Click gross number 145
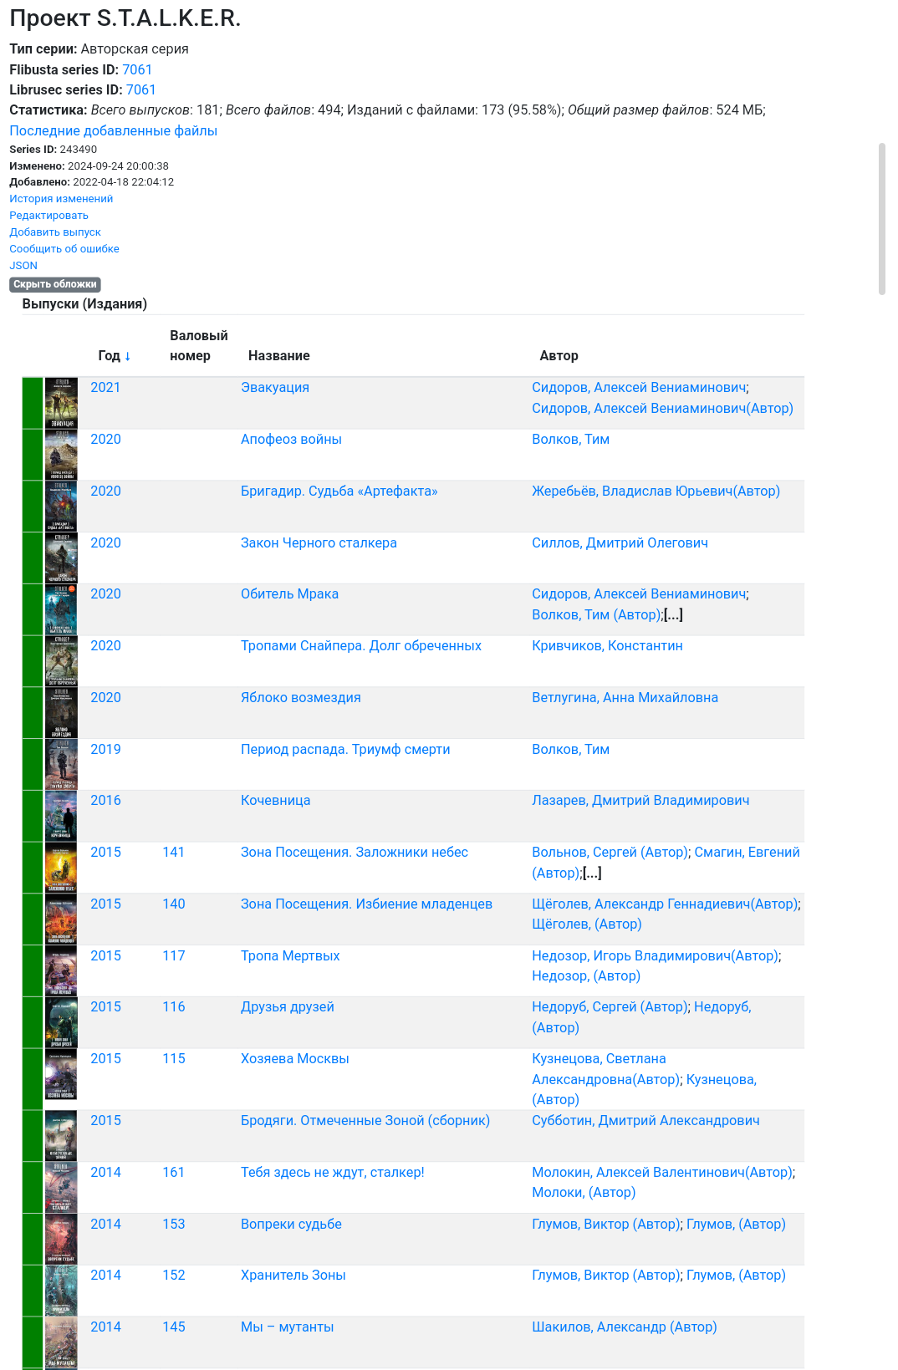 coord(173,1327)
